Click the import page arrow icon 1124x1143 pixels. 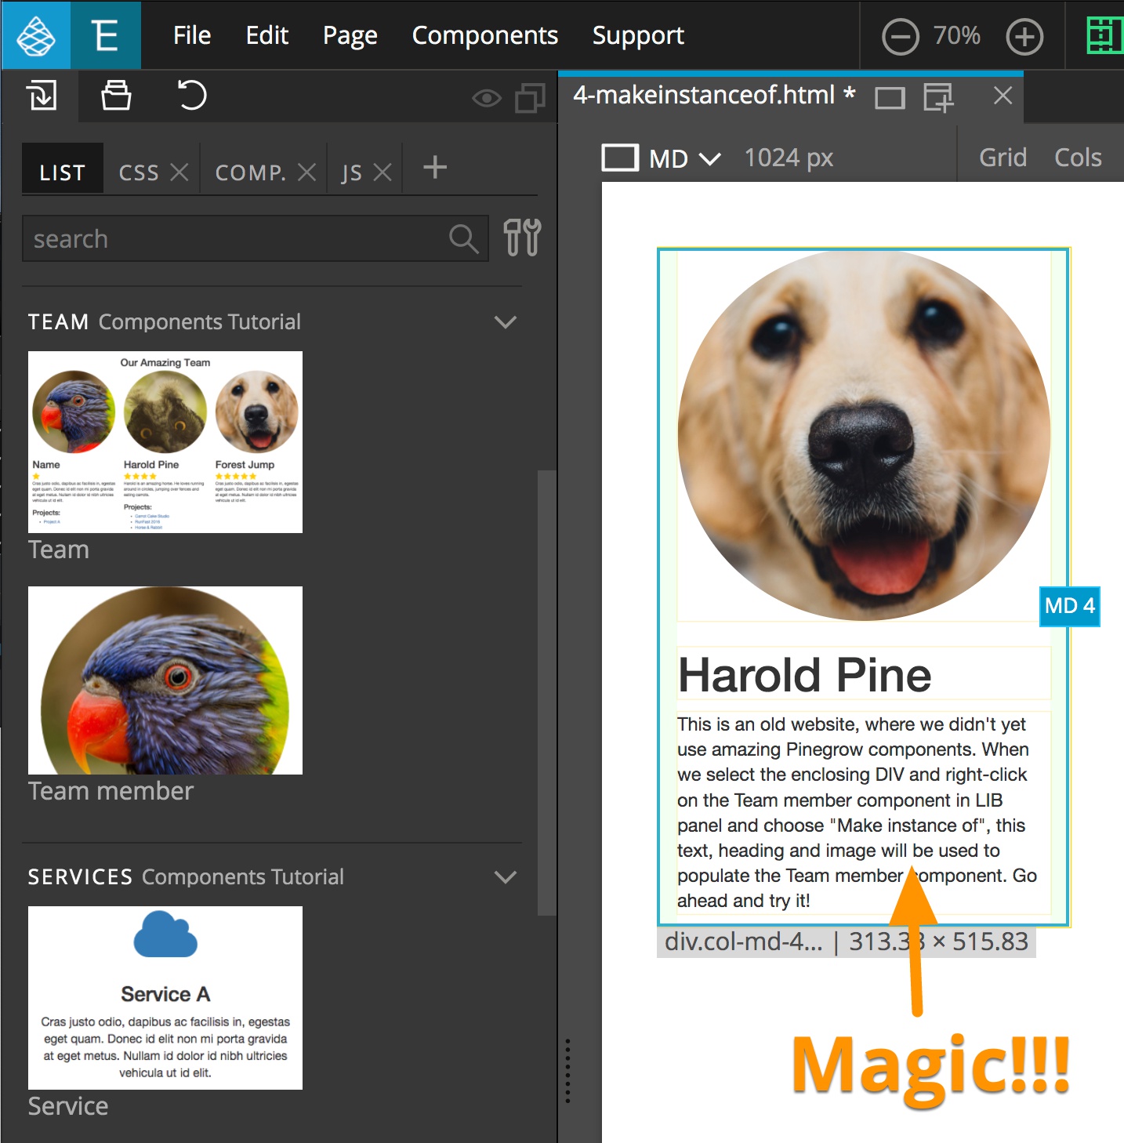42,96
